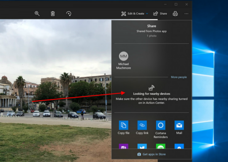Share via the green LINE tile

pos(161,146)
